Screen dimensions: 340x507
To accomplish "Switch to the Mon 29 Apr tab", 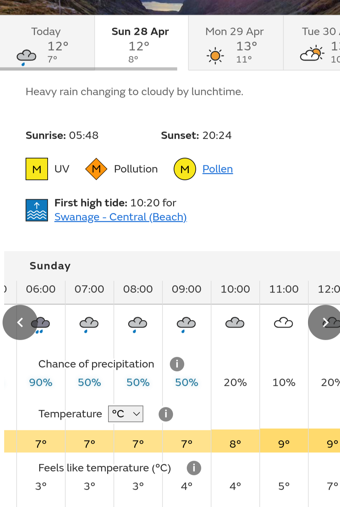I will 236,43.
